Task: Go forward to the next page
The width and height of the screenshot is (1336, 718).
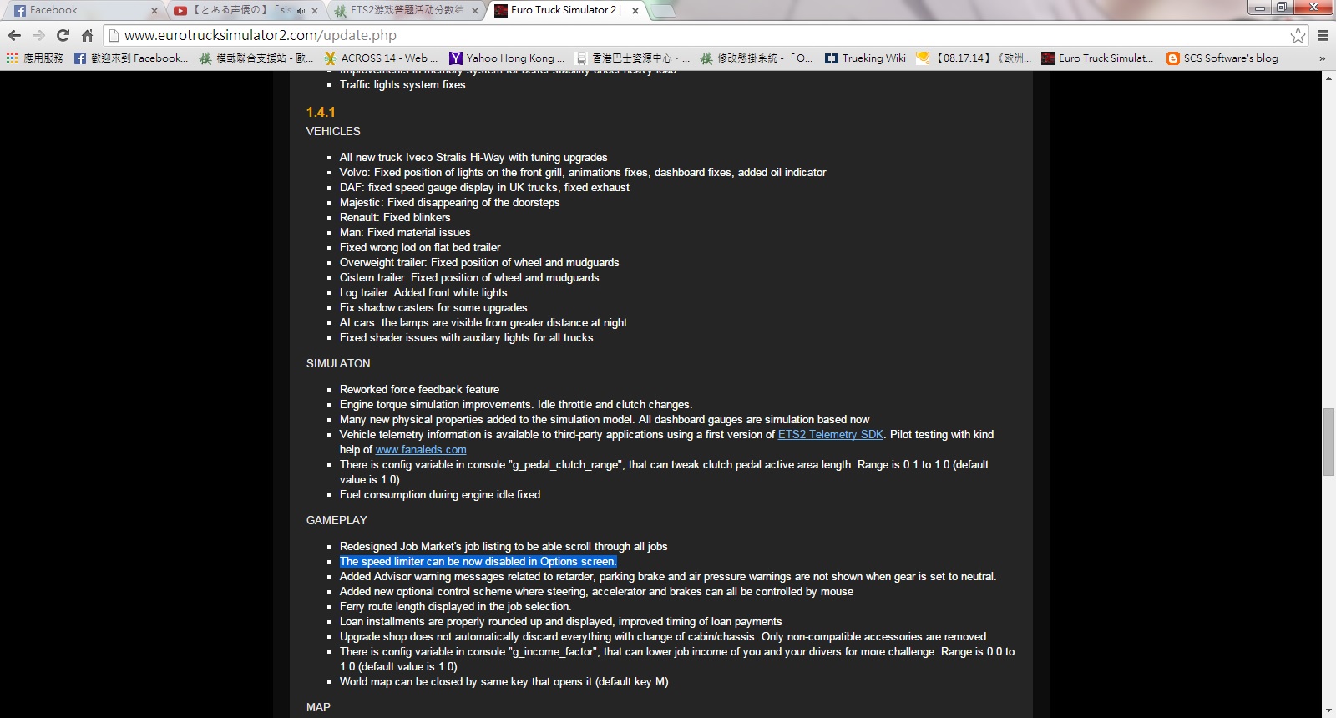Action: [38, 35]
